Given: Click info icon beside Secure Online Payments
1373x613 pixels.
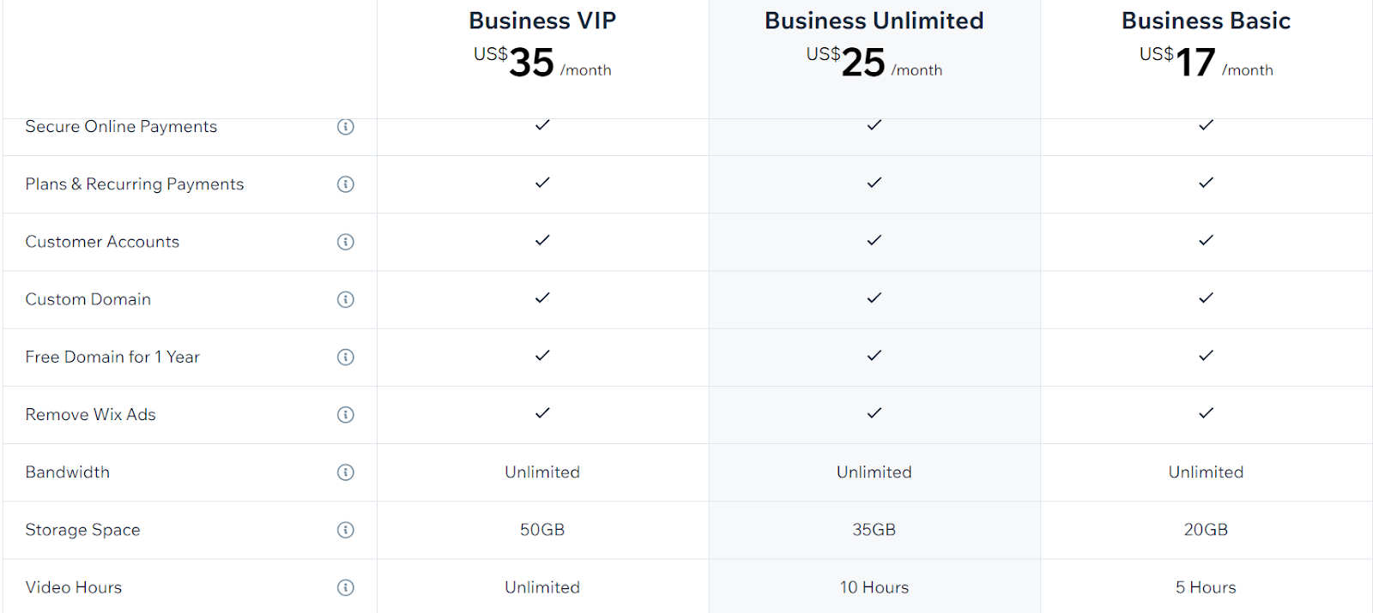Looking at the screenshot, I should pos(346,127).
